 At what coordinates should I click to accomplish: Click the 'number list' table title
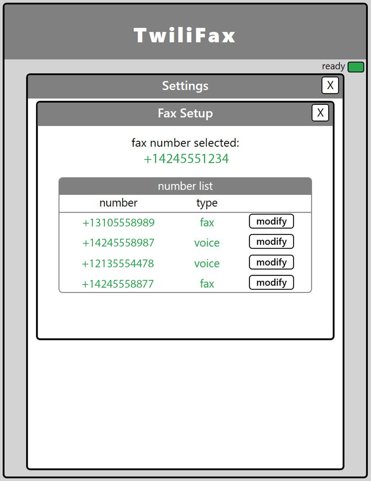pos(185,186)
